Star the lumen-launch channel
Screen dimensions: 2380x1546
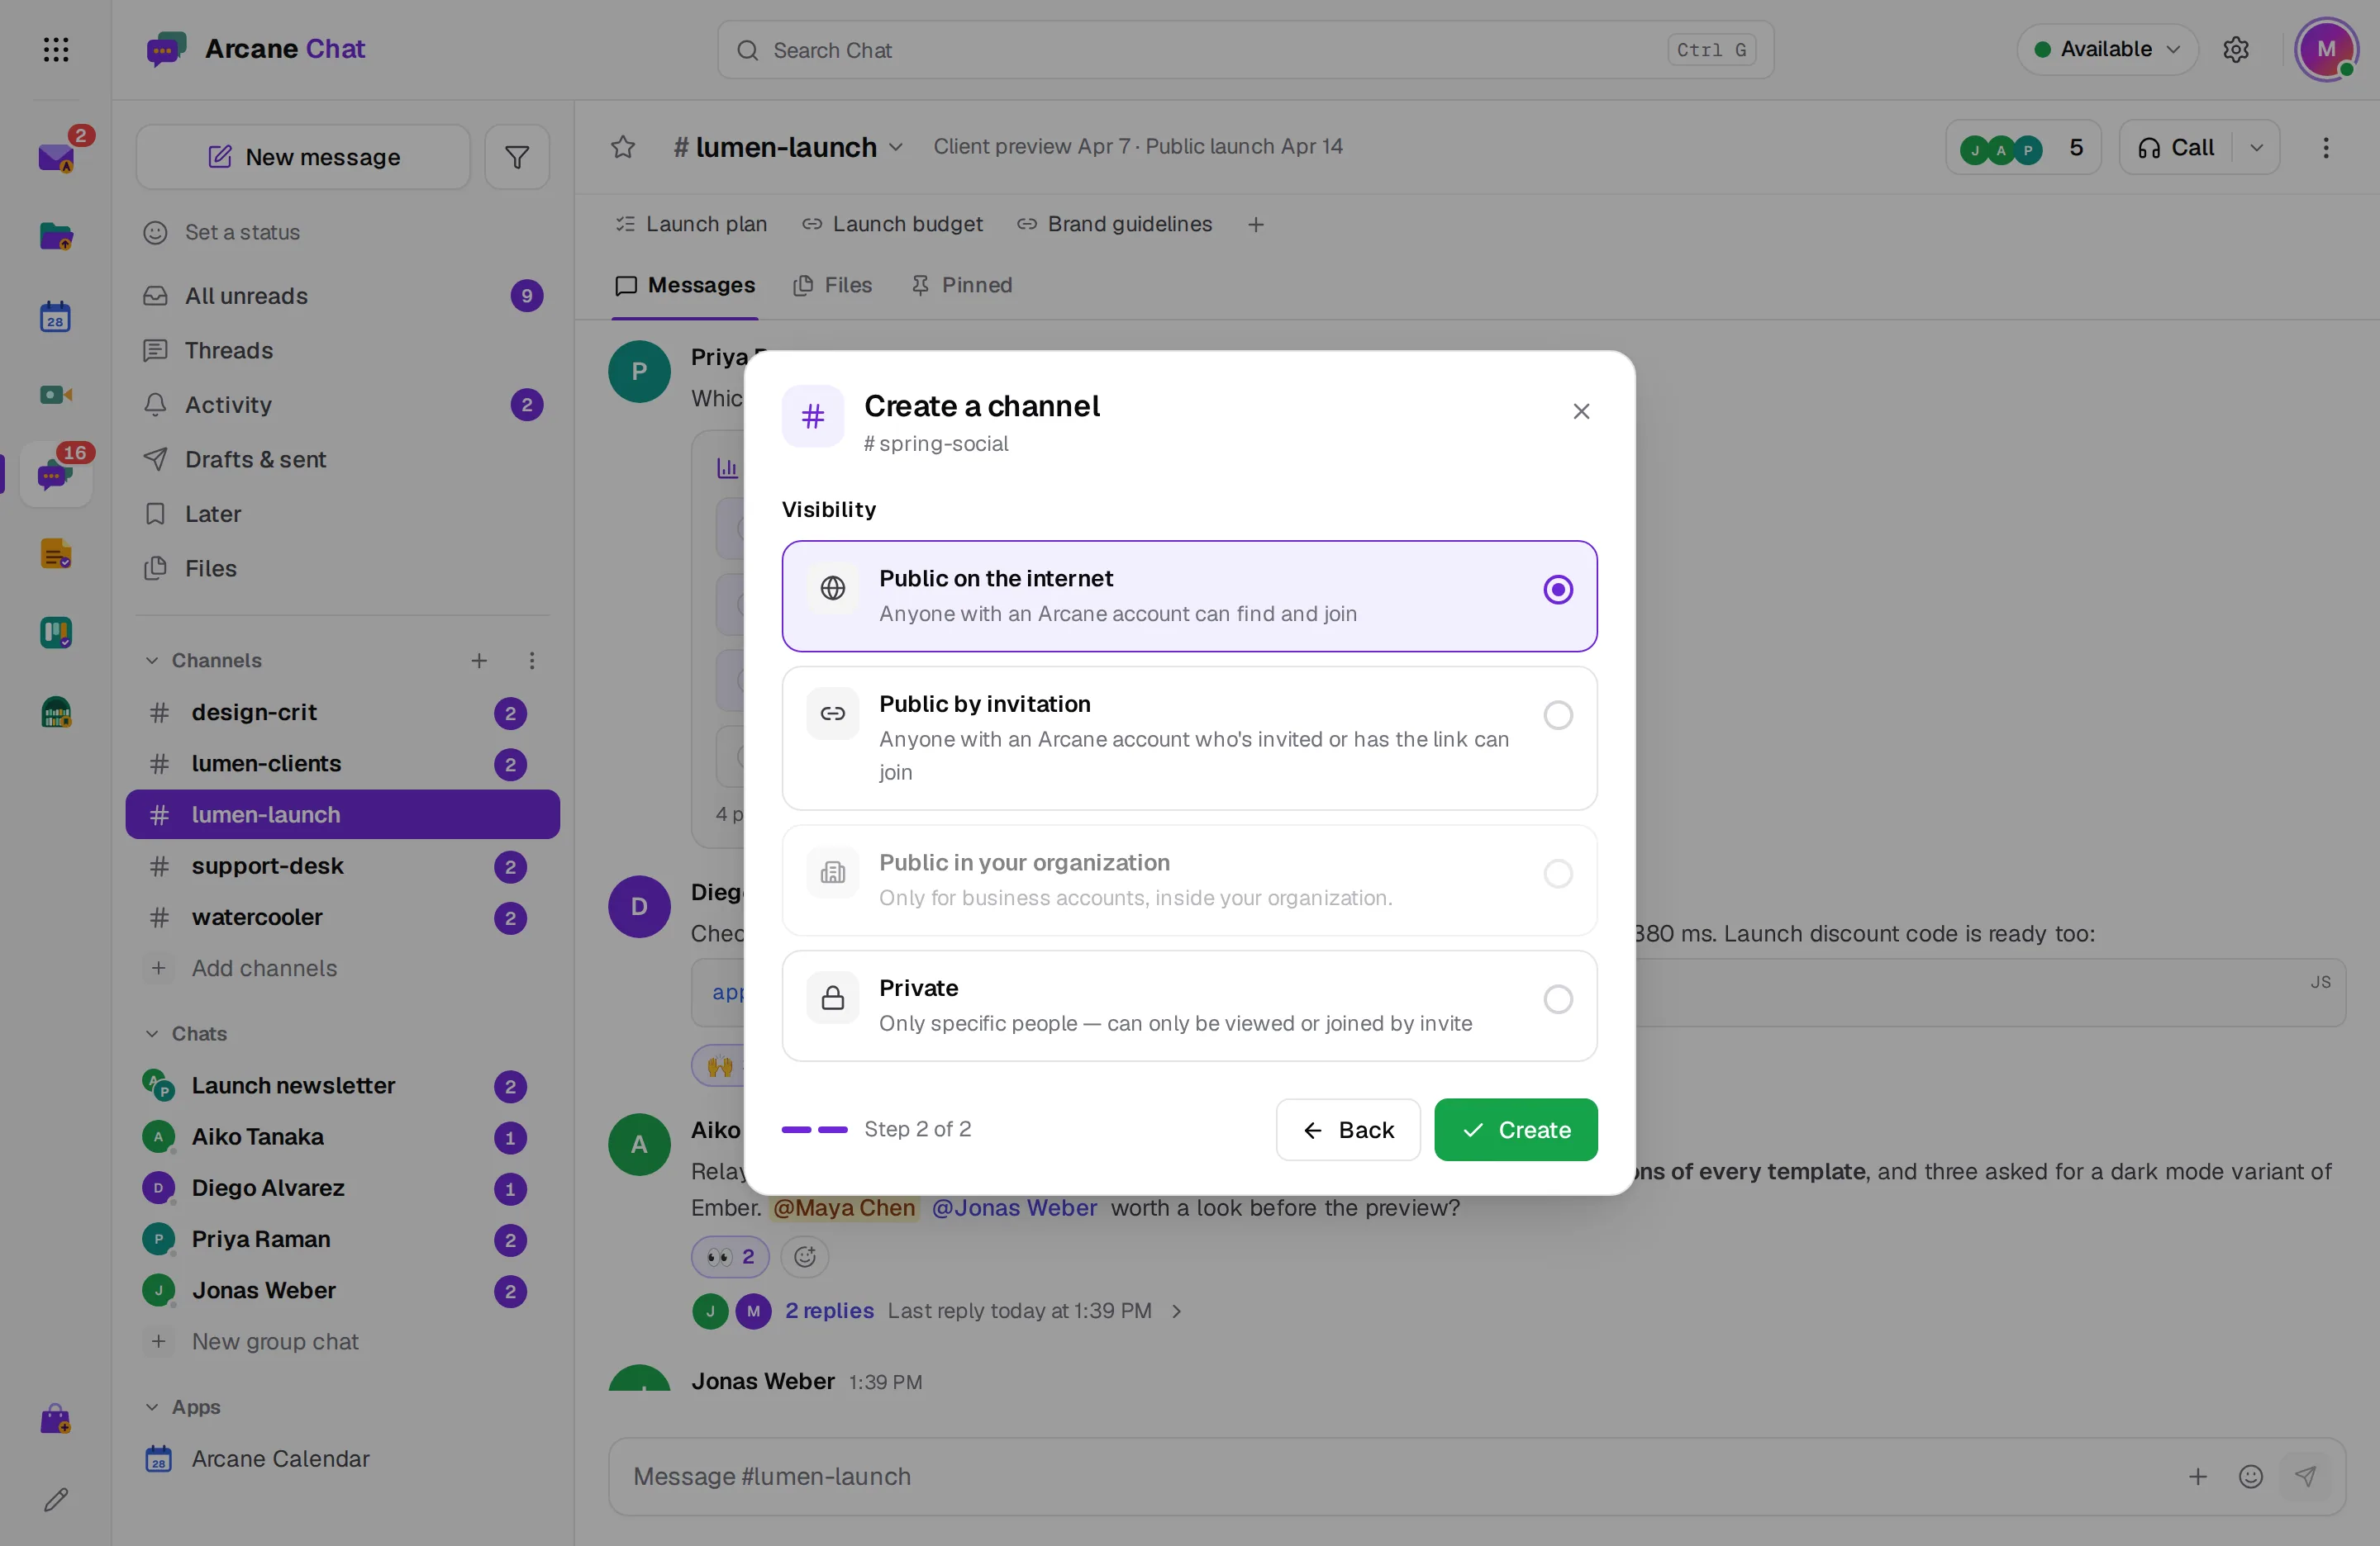[623, 147]
